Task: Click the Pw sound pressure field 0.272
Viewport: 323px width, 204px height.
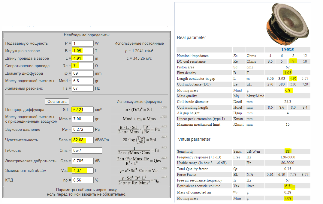Action: tap(83, 130)
